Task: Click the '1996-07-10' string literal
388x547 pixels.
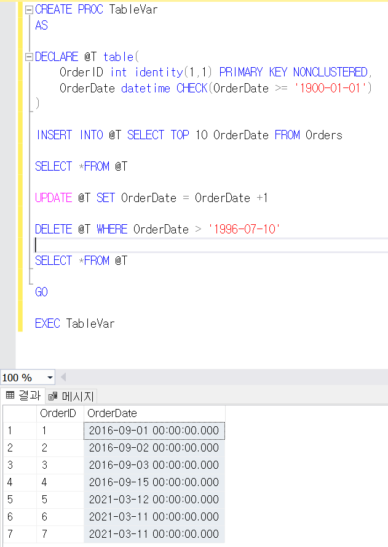Action: pos(243,229)
